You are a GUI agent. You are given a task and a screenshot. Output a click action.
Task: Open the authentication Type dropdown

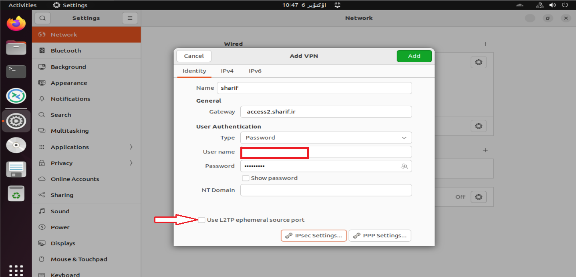pos(326,137)
